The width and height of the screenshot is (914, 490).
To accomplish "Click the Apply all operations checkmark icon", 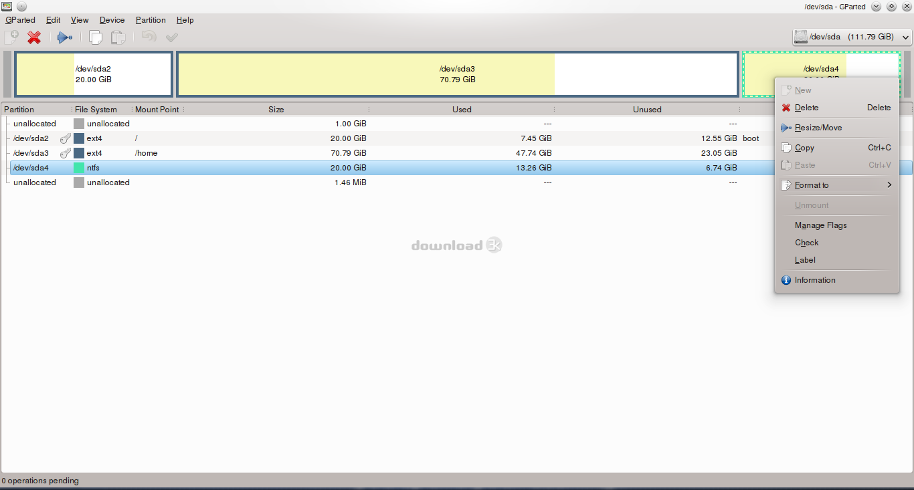I will [x=172, y=37].
